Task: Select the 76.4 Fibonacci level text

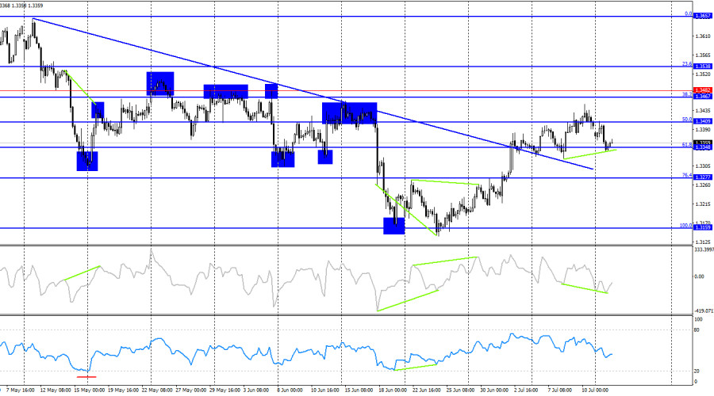Action: pyautogui.click(x=687, y=175)
